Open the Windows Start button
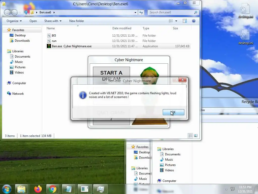Image resolution: width=258 pixels, height=194 pixels. (7, 189)
